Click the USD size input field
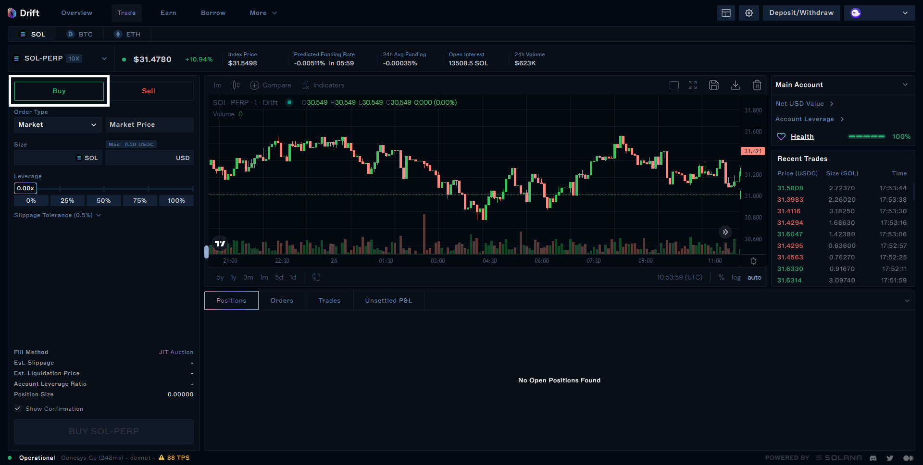 [x=150, y=158]
